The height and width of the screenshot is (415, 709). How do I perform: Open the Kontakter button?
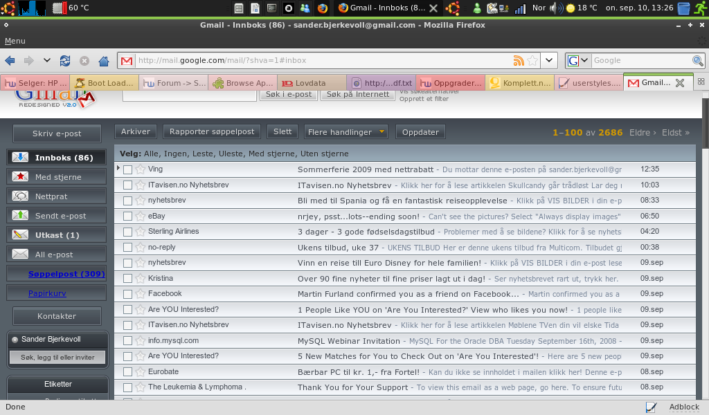coord(57,316)
